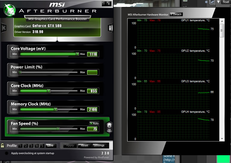
Task: Click the Reset button
Action: pyautogui.click(x=84, y=145)
